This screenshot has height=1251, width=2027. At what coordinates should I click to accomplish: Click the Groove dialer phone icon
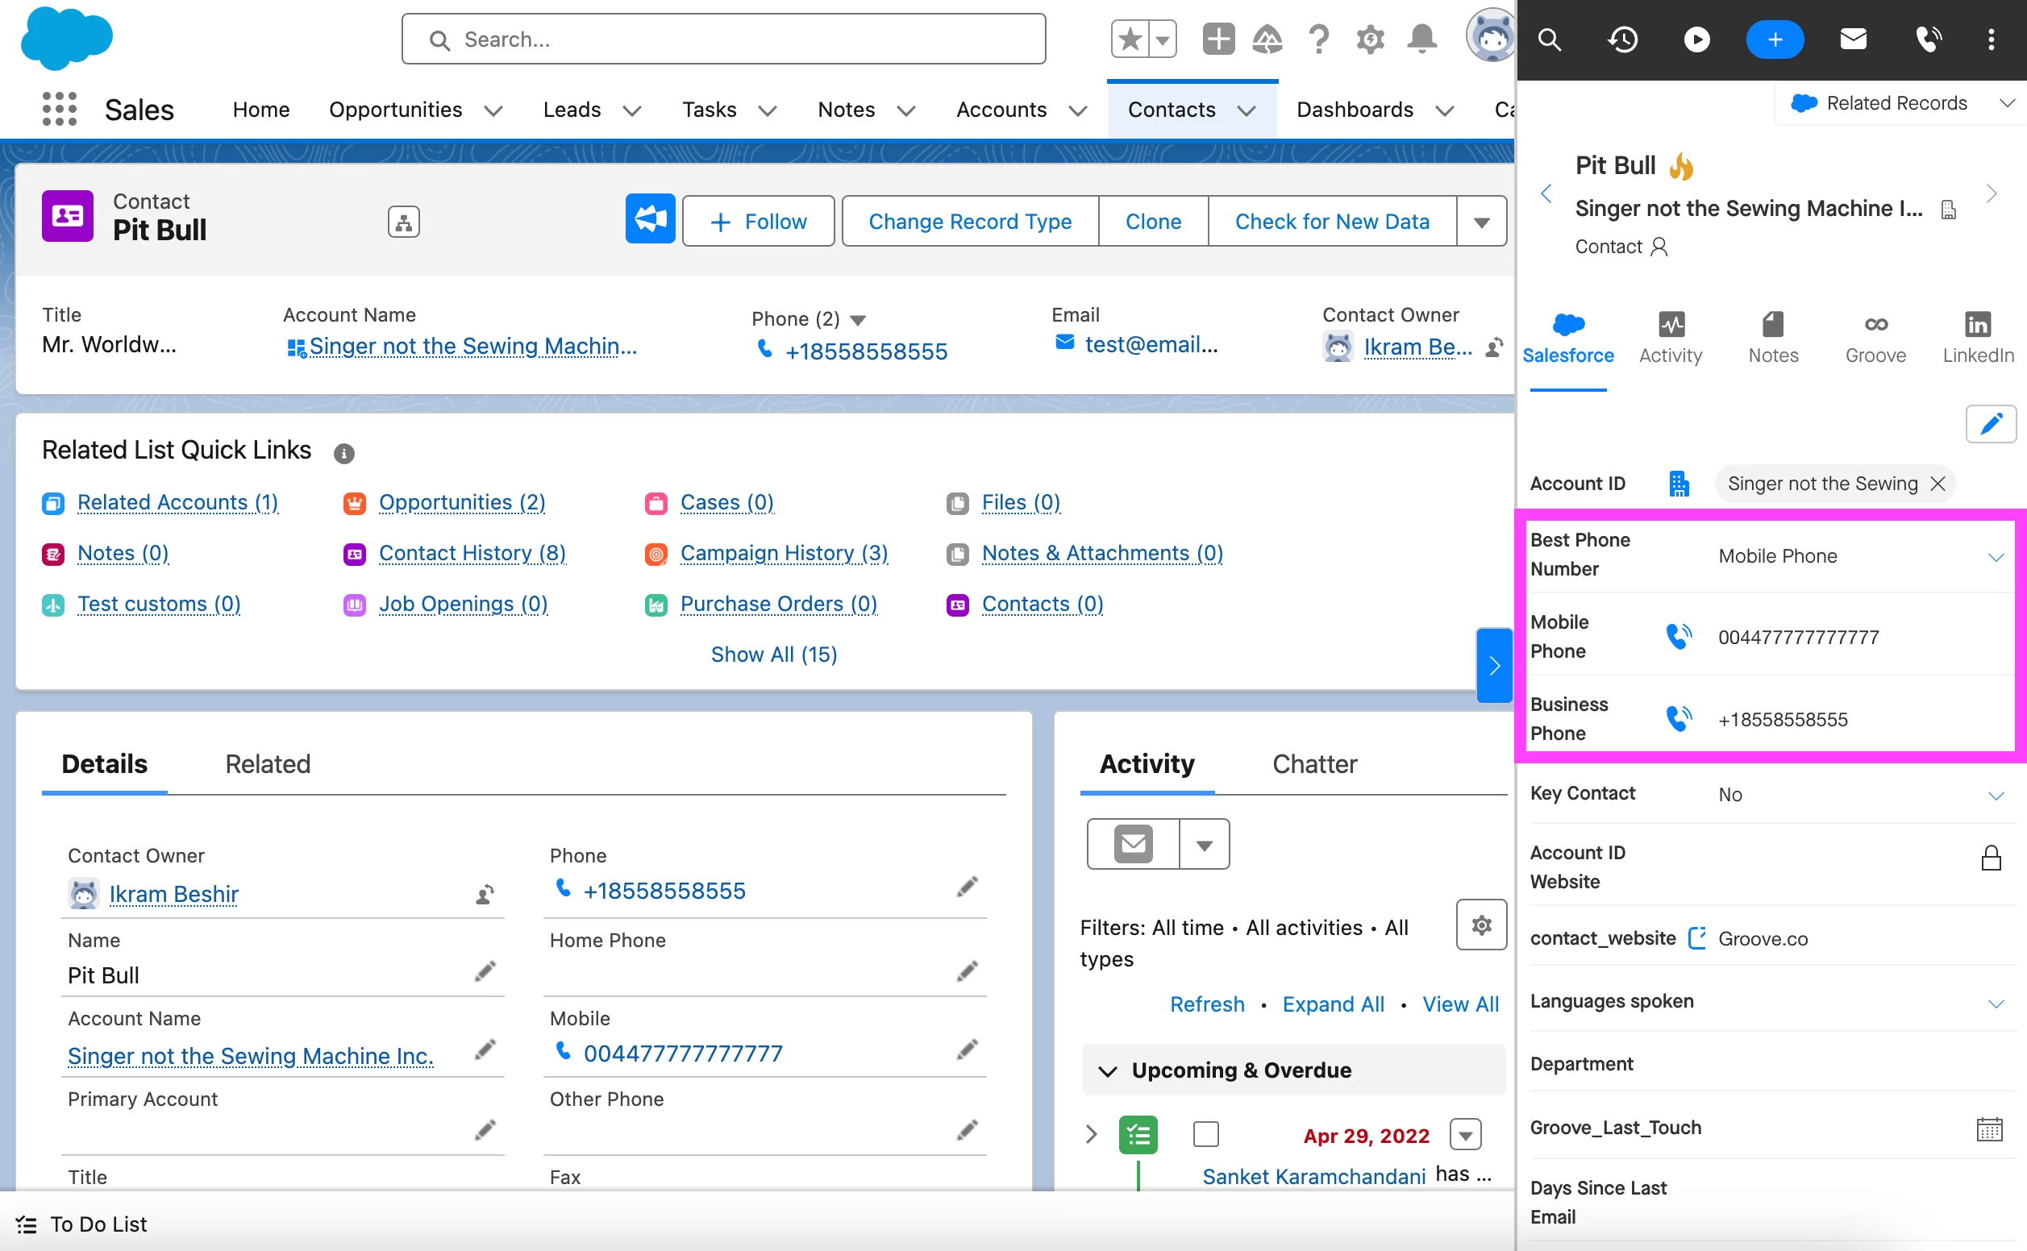point(1928,39)
